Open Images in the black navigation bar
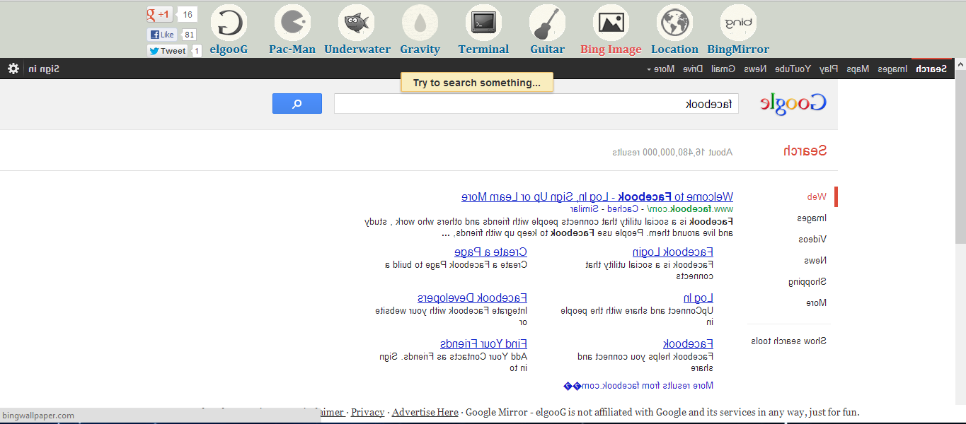This screenshot has height=424, width=966. (x=893, y=69)
